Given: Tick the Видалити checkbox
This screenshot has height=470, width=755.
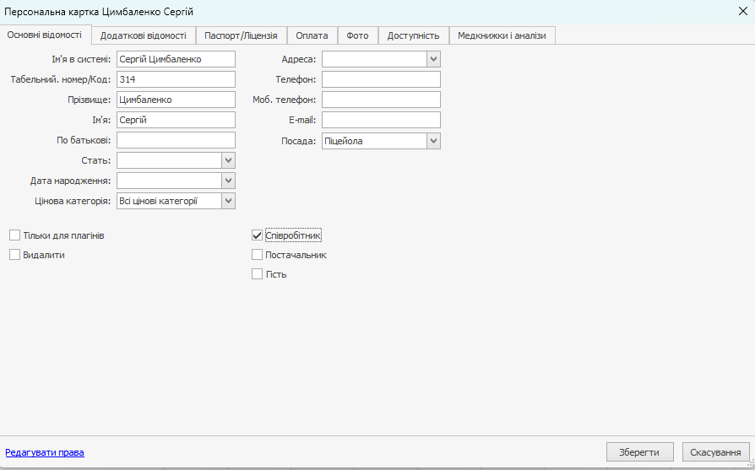Looking at the screenshot, I should 15,254.
